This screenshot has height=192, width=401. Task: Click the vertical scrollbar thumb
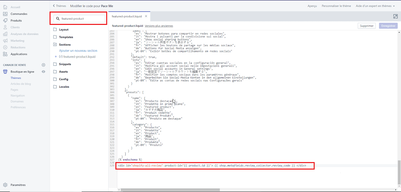399,172
